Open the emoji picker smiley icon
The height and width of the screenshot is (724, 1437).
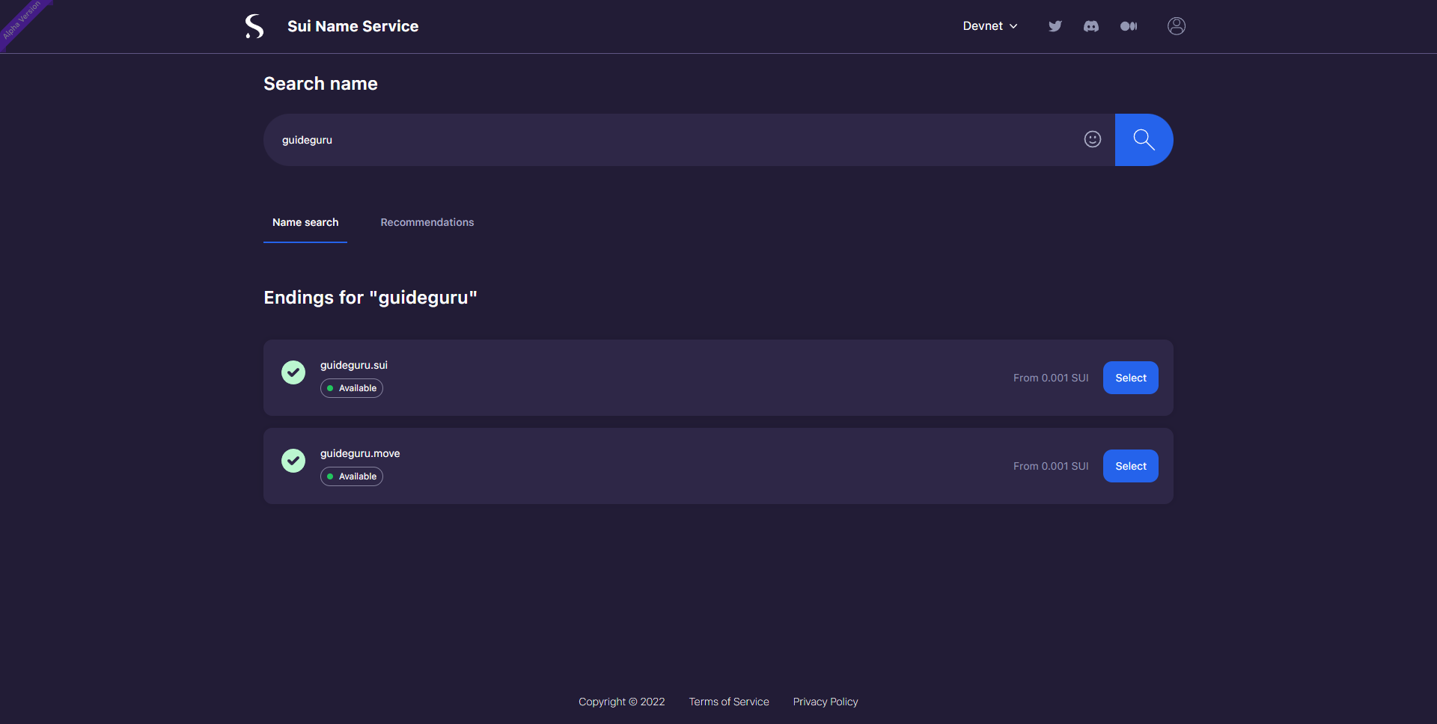pos(1093,139)
